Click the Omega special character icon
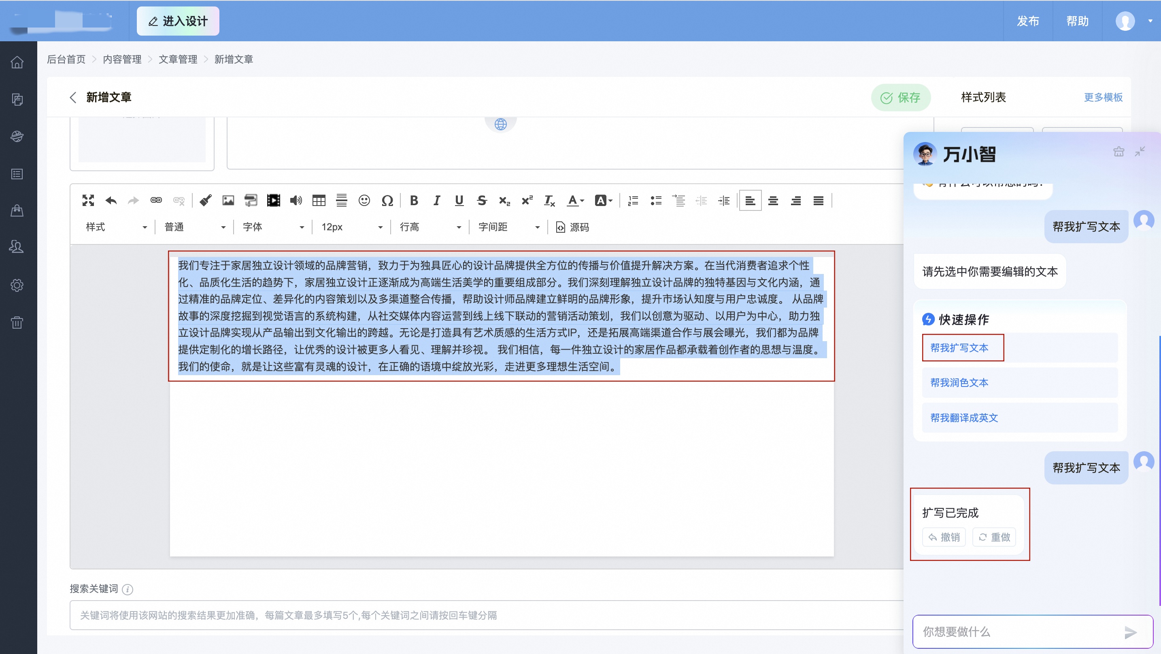The image size is (1161, 654). (x=387, y=201)
